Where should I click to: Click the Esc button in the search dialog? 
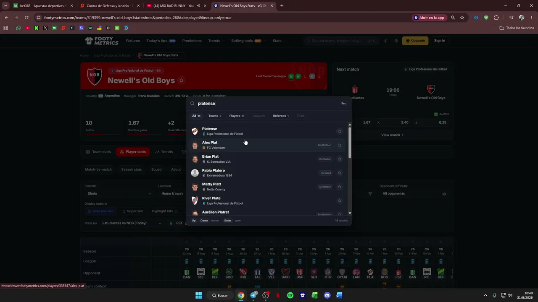click(344, 104)
